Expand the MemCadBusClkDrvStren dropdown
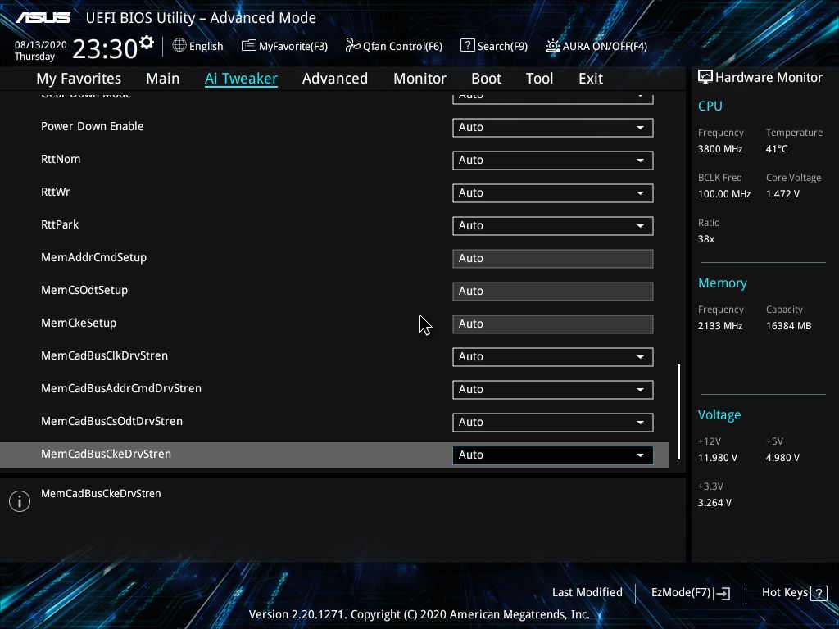 pos(552,356)
